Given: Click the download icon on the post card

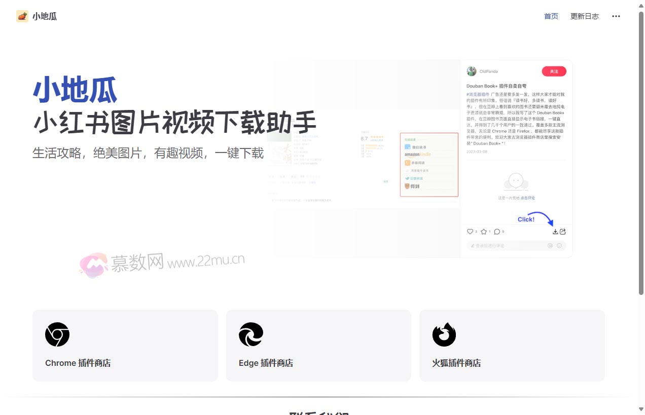Looking at the screenshot, I should [556, 232].
